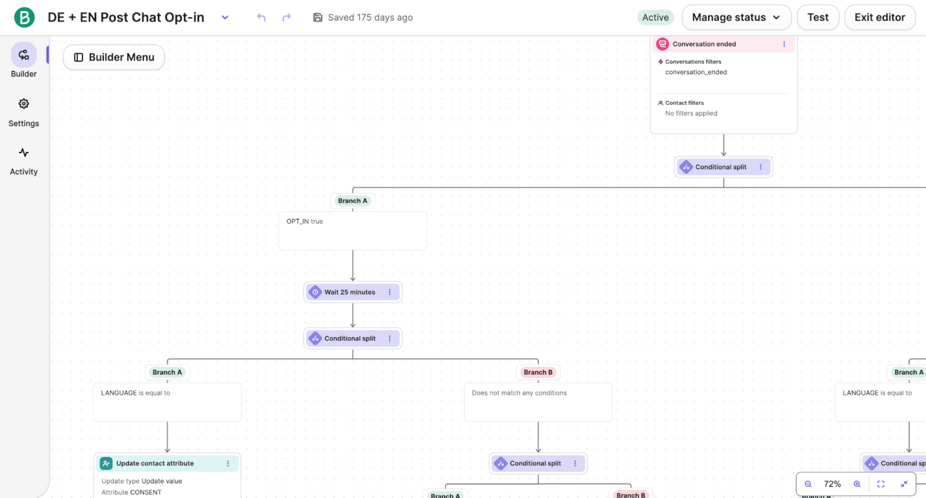Click the Conversations filters heading
The width and height of the screenshot is (926, 498).
click(693, 62)
